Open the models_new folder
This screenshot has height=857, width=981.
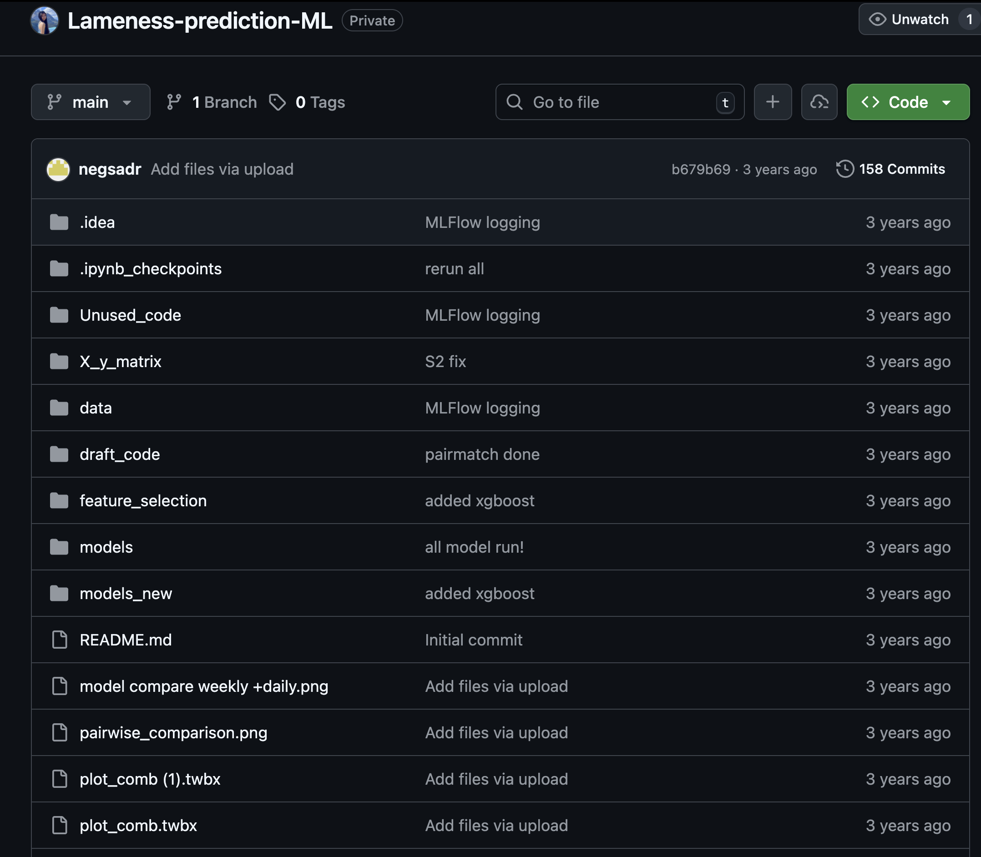[126, 594]
